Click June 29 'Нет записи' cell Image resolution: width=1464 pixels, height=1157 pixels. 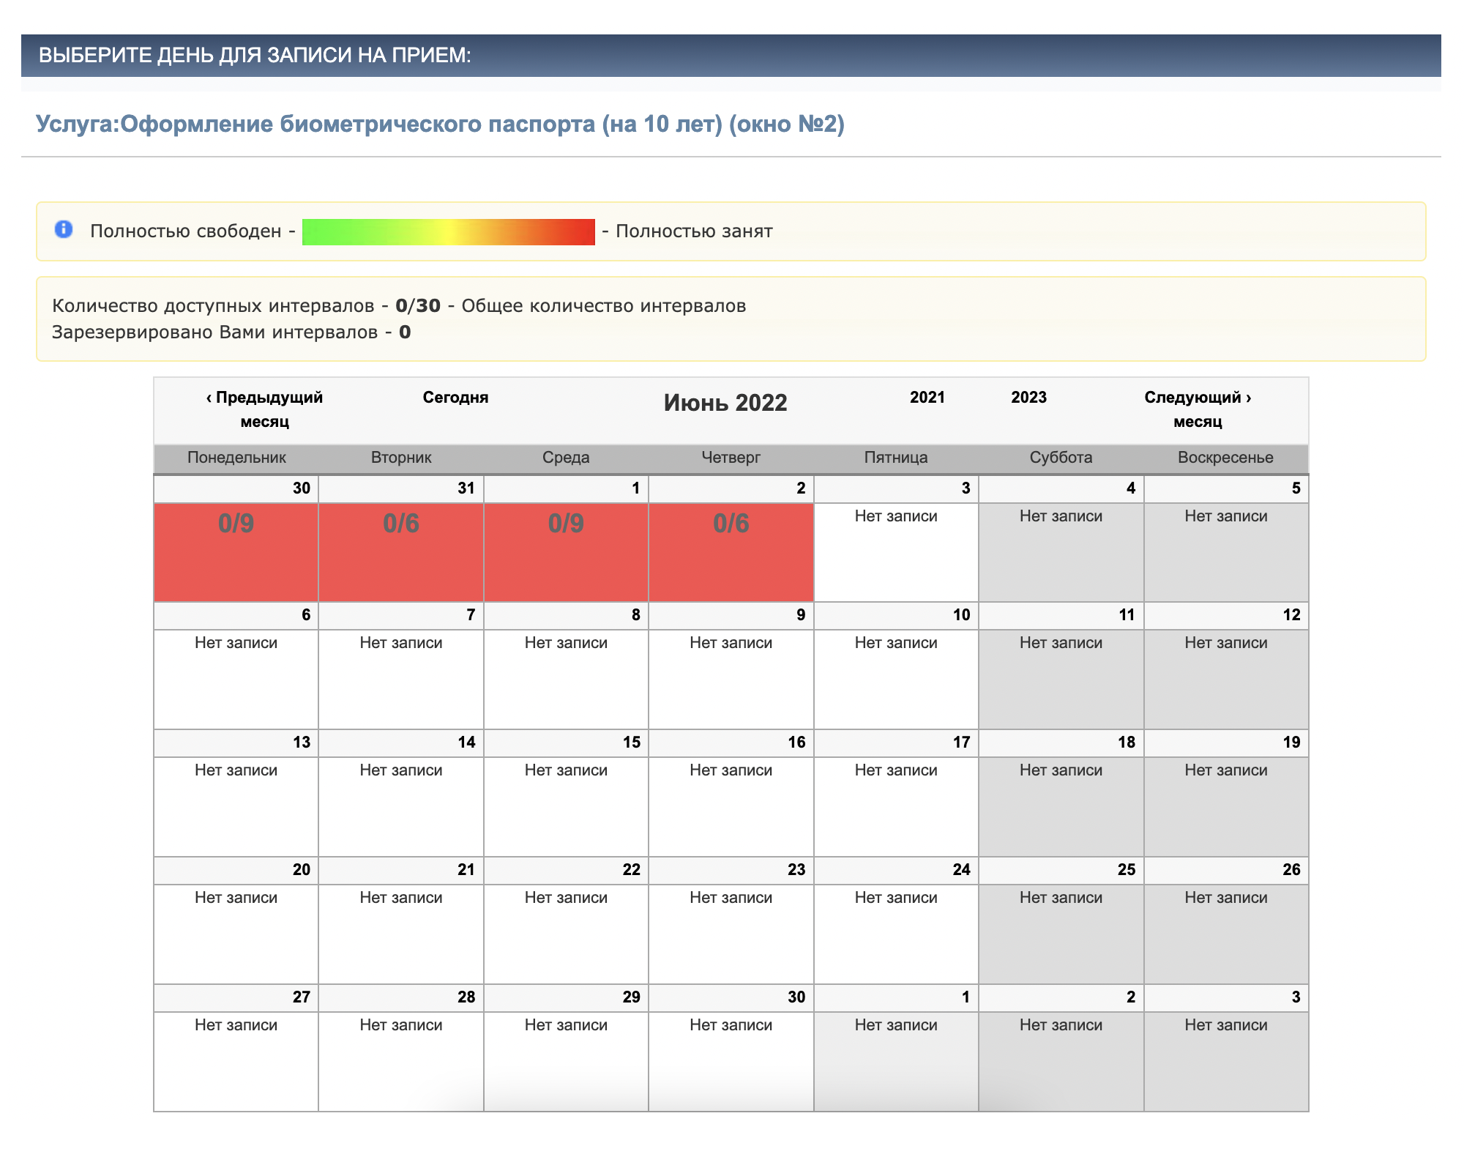click(x=566, y=1061)
